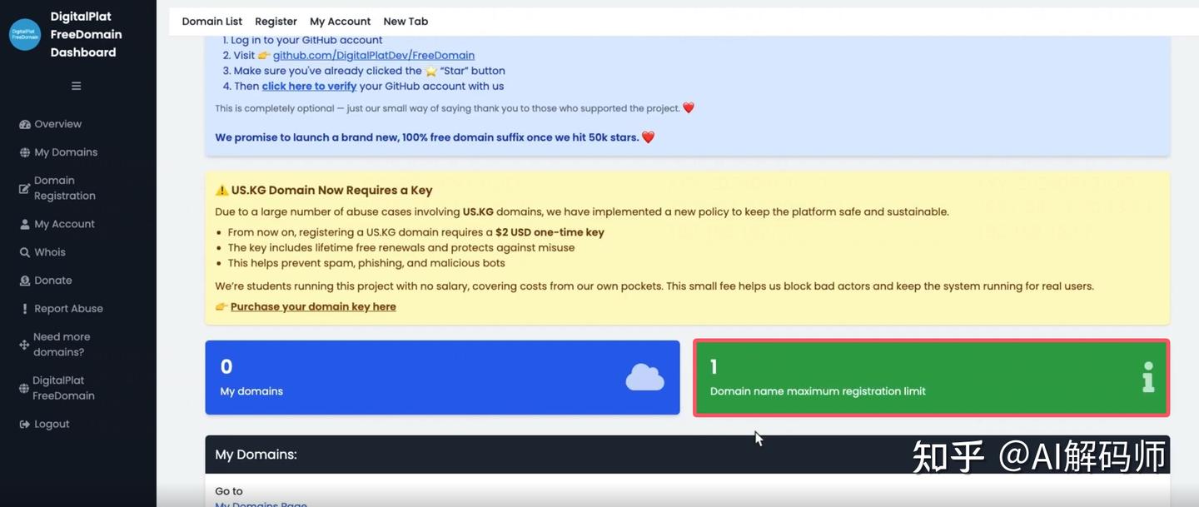The image size is (1199, 507).
Task: Open 'Purchase your domain key here'
Action: [x=312, y=306]
